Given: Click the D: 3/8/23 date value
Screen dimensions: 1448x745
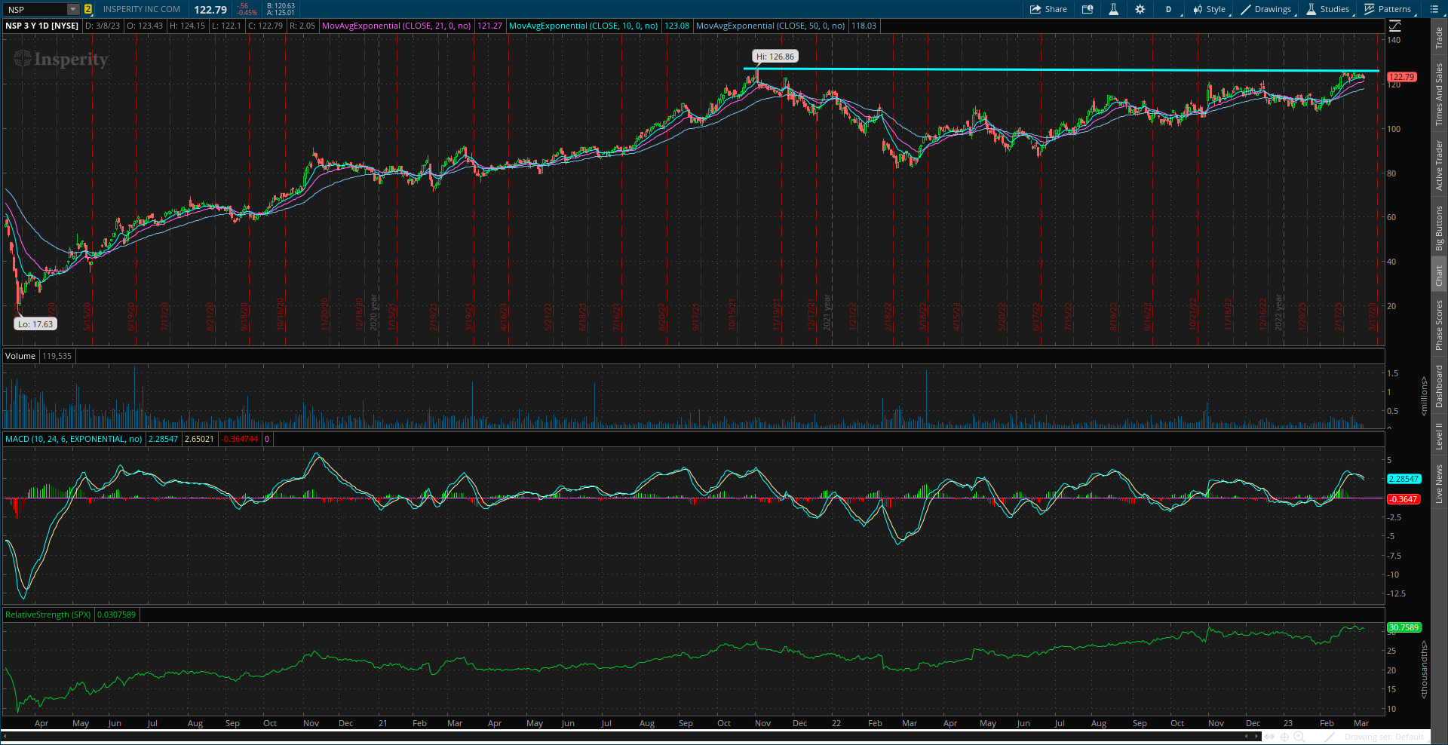Looking at the screenshot, I should [x=103, y=26].
